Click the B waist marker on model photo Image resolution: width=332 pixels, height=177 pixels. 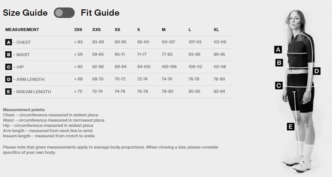(x=279, y=63)
